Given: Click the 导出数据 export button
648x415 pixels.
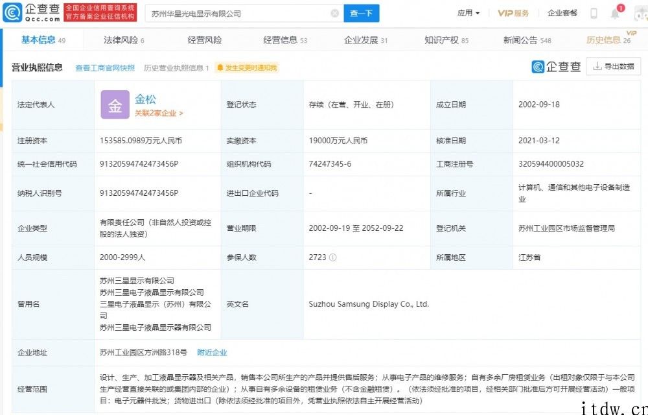Looking at the screenshot, I should coord(613,67).
